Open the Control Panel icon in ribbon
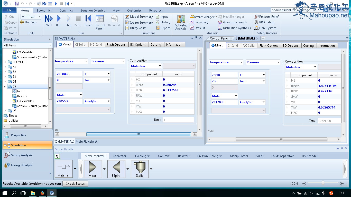The image size is (351, 197). click(100, 22)
